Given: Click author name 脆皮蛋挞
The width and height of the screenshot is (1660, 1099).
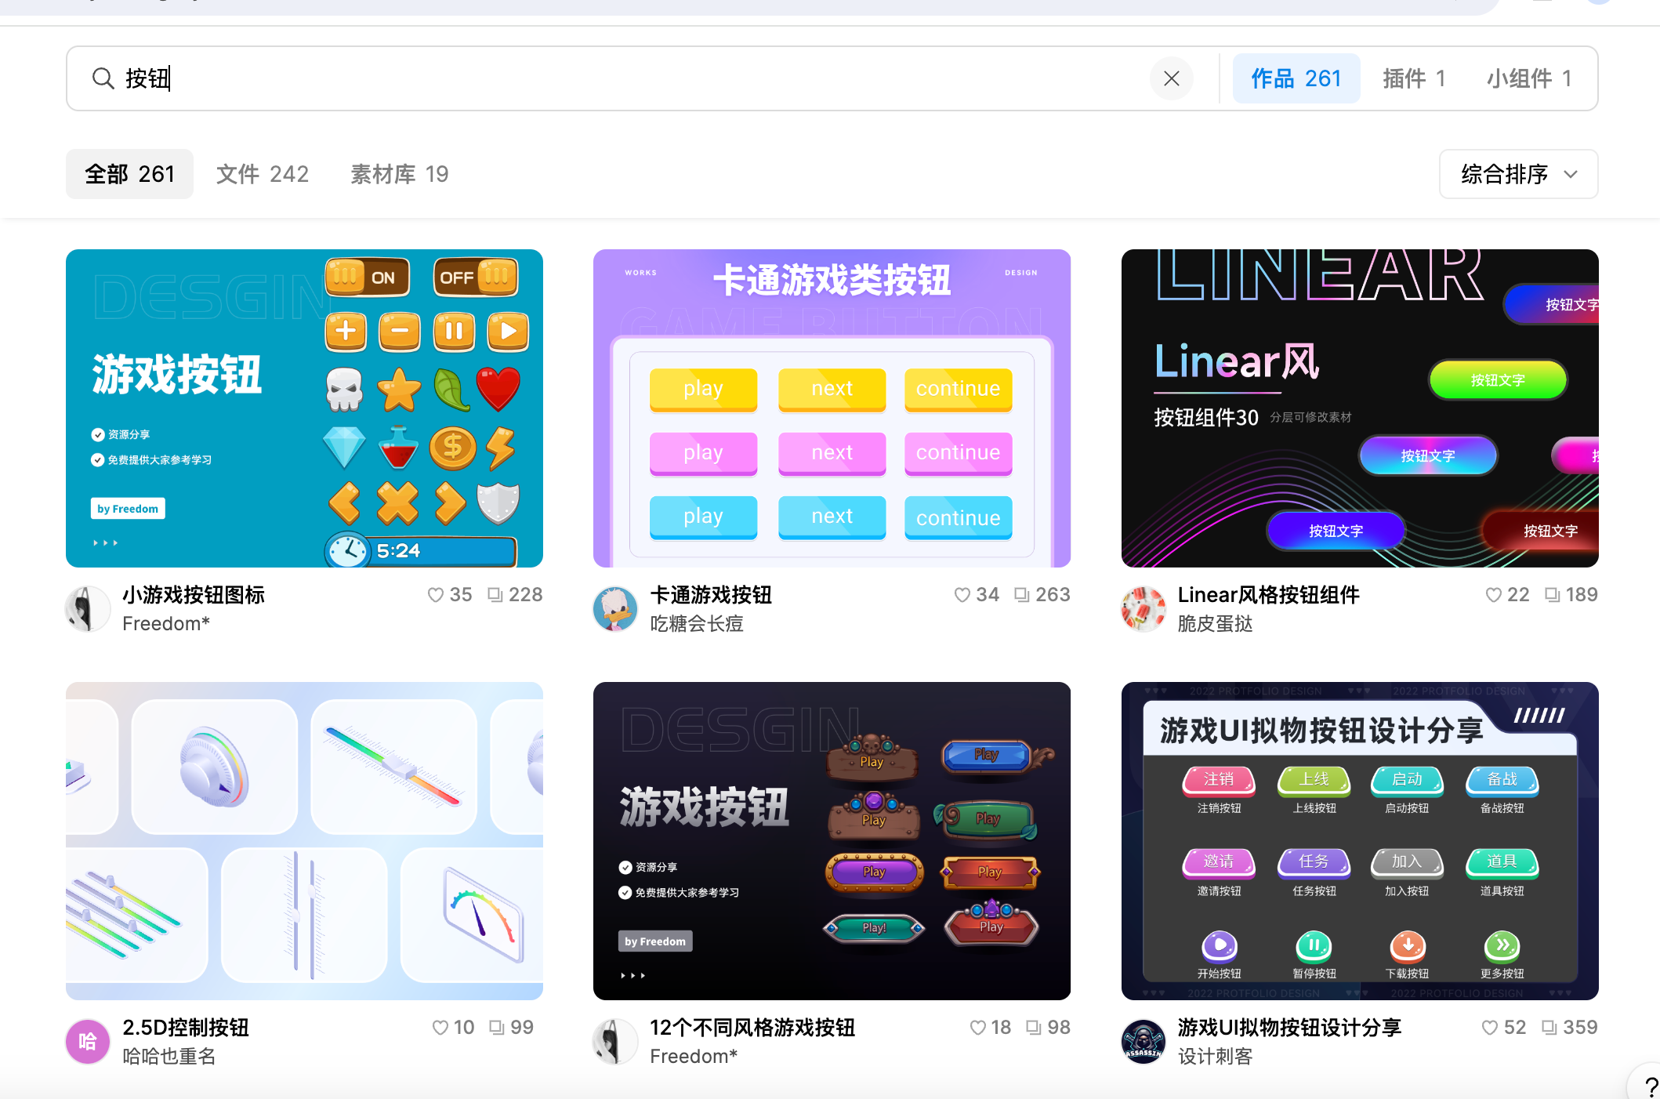Looking at the screenshot, I should (1216, 624).
